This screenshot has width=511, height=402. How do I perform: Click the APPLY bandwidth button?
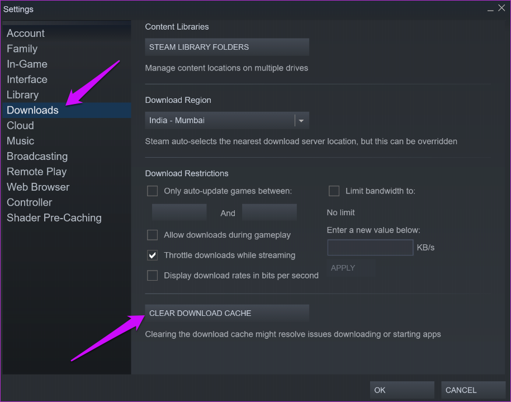[x=351, y=268]
